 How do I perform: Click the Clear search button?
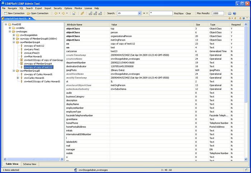pyautogui.click(x=188, y=13)
